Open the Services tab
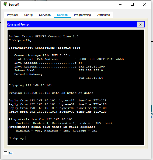Viewport: 153px width, 160px height. [45, 15]
